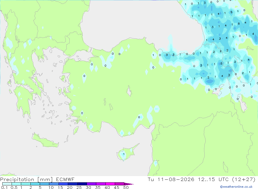Click the '0.5' legend scale label
The width and height of the screenshot is (258, 189).
[x=14, y=187]
